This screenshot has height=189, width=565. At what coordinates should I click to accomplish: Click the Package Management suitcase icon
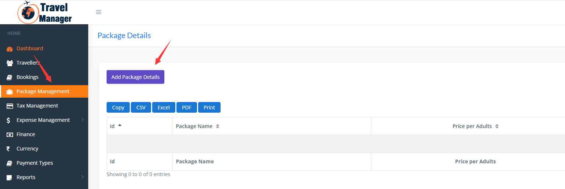tap(10, 92)
